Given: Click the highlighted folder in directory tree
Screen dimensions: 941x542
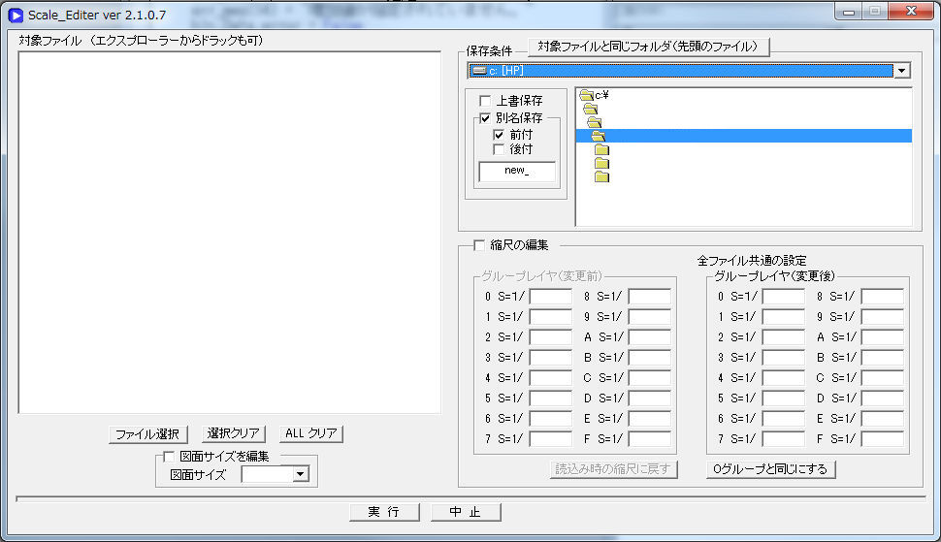Looking at the screenshot, I should 598,136.
